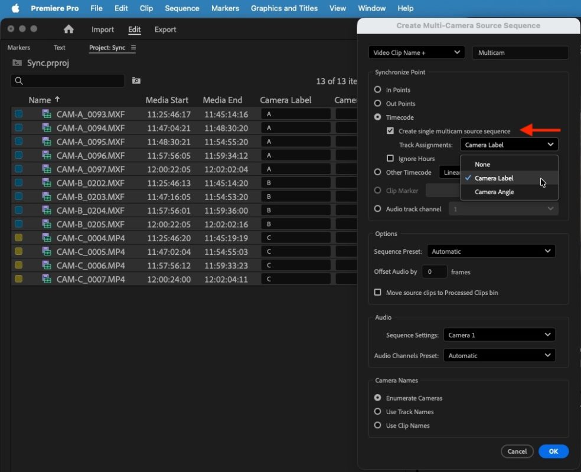Screen dimensions: 581x472
Task: Click the Project panel search field
Action: pos(68,81)
